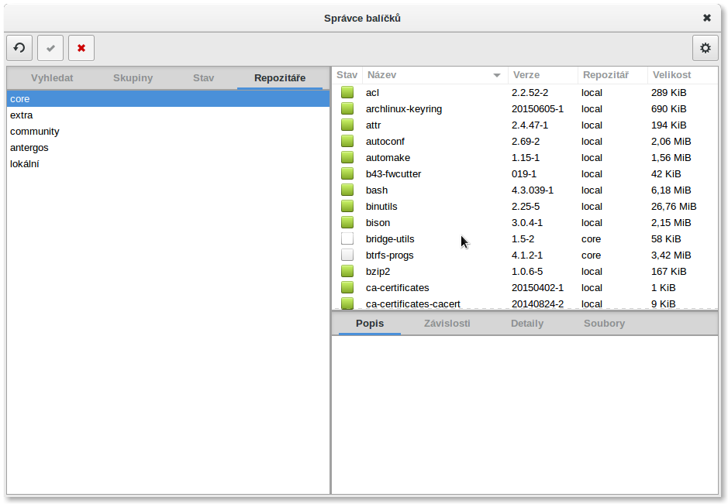Click the installed status icon for bash
The height and width of the screenshot is (504, 728).
coord(347,190)
